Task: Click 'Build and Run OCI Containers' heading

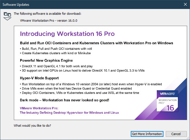Action: 96,43
